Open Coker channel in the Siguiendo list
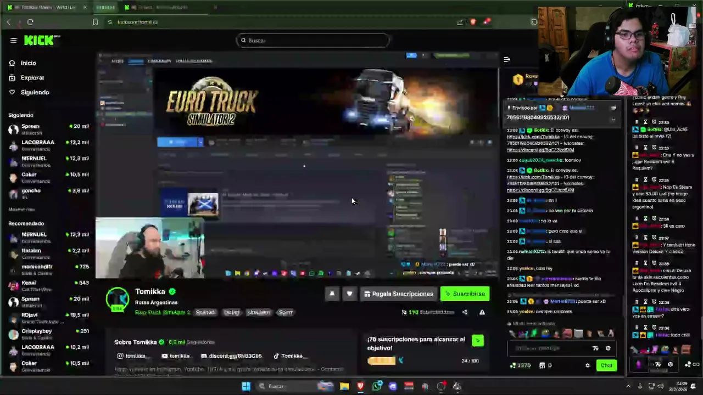 point(49,177)
